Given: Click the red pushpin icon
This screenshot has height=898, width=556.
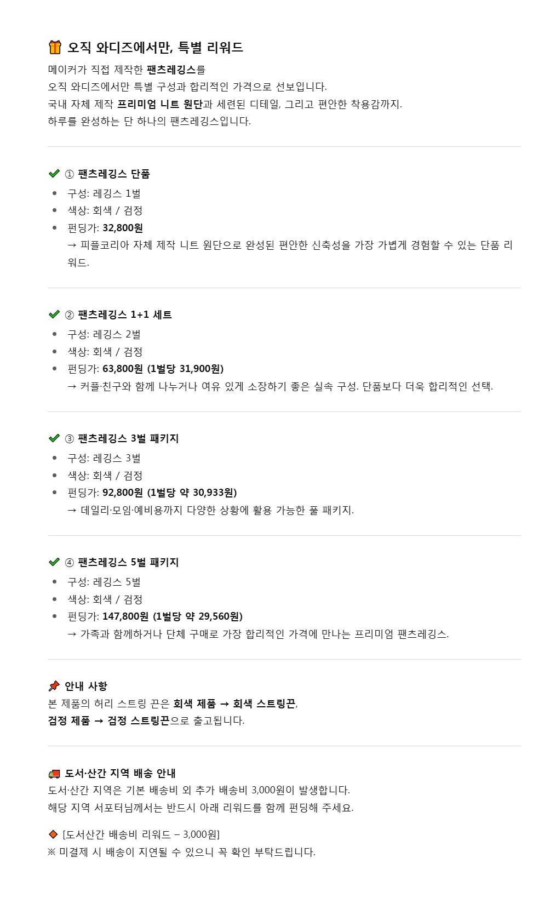Looking at the screenshot, I should point(54,686).
